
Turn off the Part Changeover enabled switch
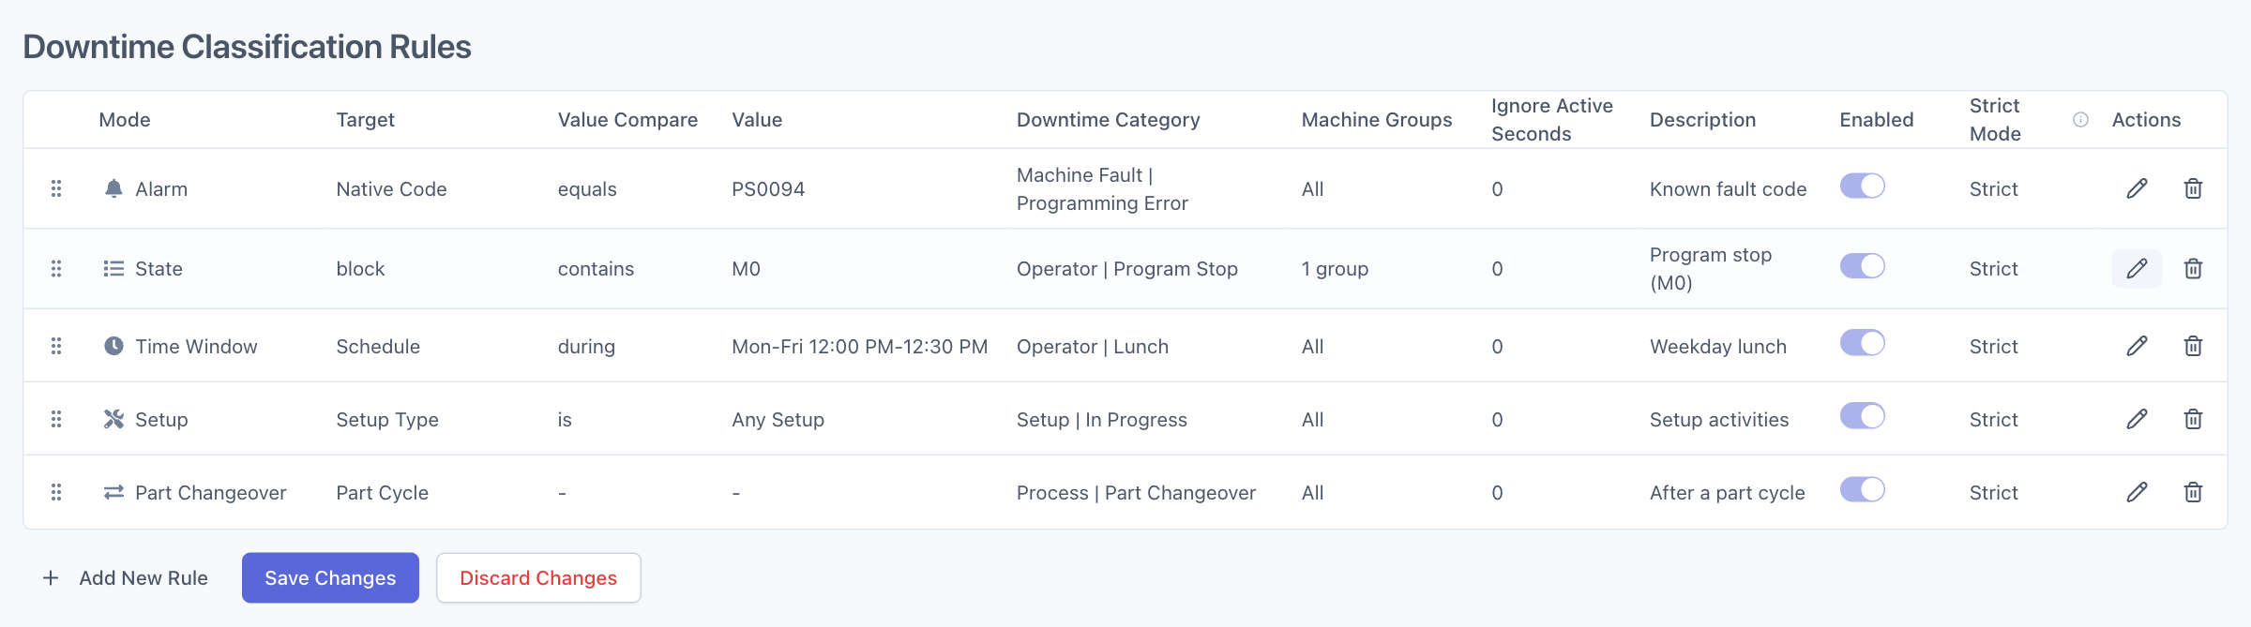[x=1862, y=489]
